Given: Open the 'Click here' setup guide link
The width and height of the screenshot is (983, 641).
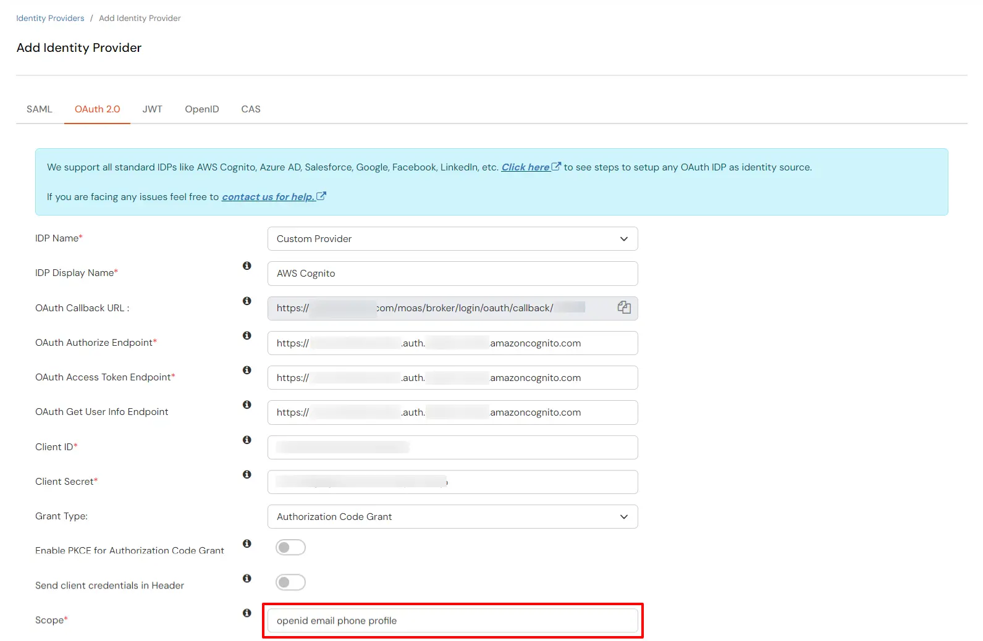Looking at the screenshot, I should tap(531, 167).
